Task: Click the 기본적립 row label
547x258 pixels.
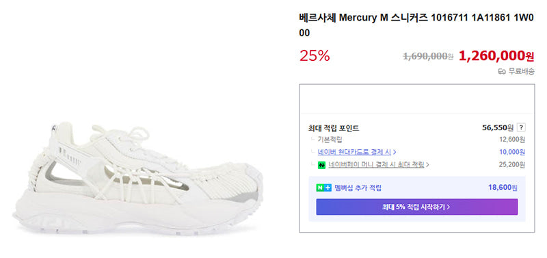Action: coord(330,140)
